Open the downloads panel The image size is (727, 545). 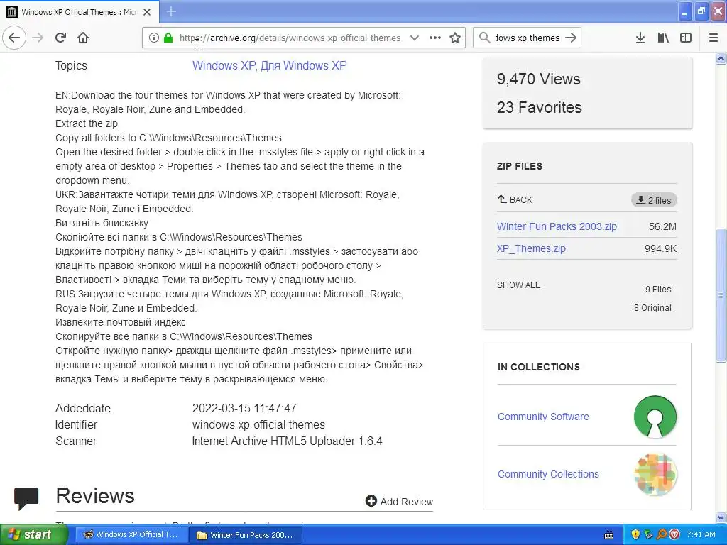(640, 38)
